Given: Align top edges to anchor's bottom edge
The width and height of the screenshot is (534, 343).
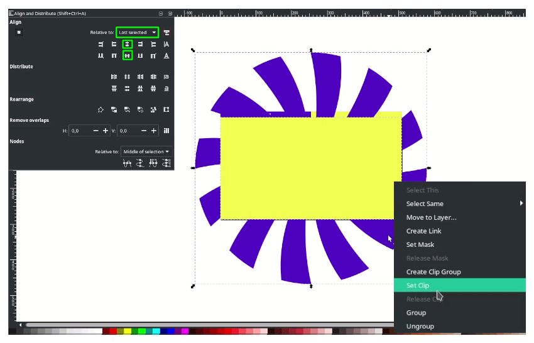Looking at the screenshot, I should click(x=153, y=56).
